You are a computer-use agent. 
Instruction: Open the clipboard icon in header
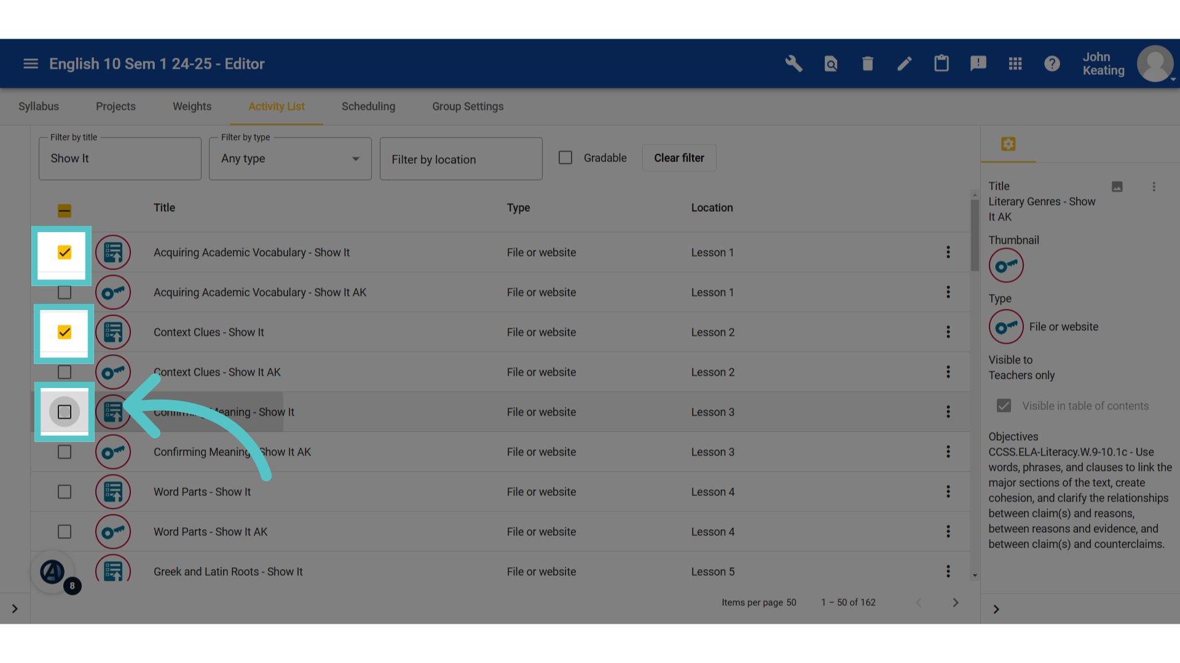[941, 63]
